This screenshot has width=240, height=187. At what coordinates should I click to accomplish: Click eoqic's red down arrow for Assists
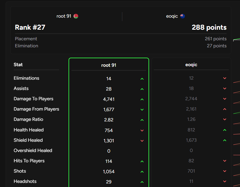point(225,89)
